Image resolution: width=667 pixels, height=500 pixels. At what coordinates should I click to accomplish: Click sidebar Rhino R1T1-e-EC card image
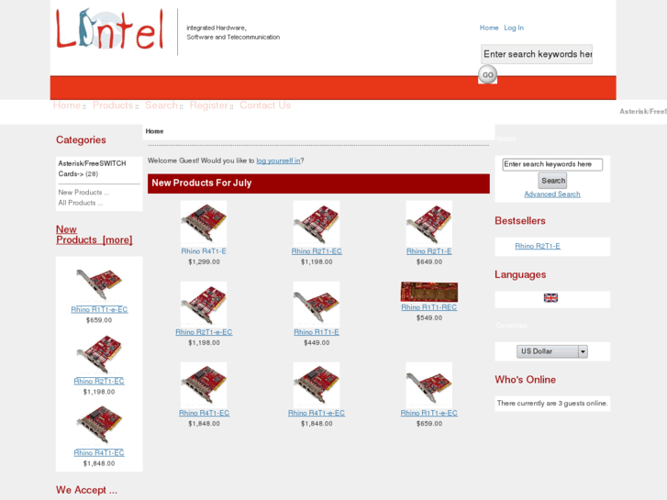coord(99,283)
